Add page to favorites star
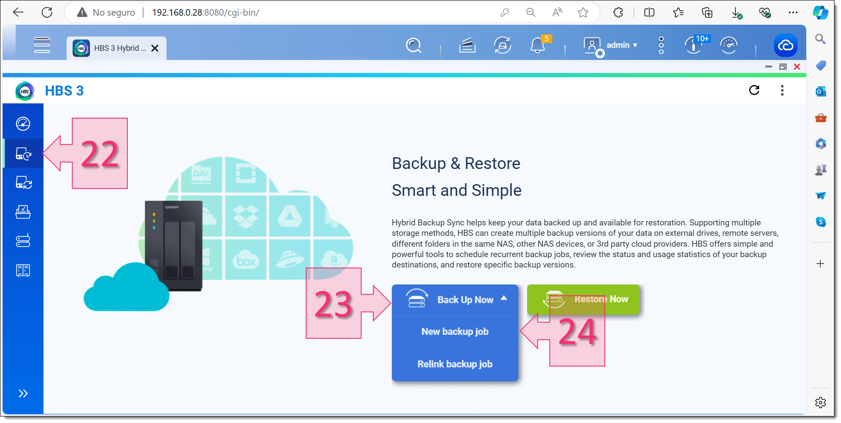This screenshot has width=841, height=423. coord(583,13)
